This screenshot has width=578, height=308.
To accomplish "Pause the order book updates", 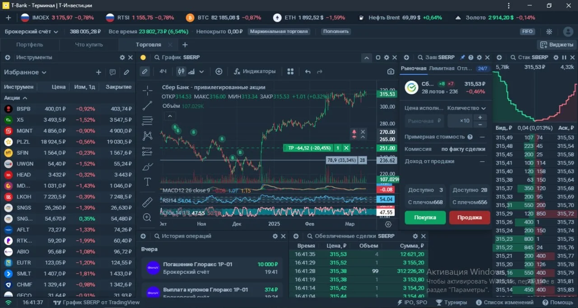I will pos(564,57).
